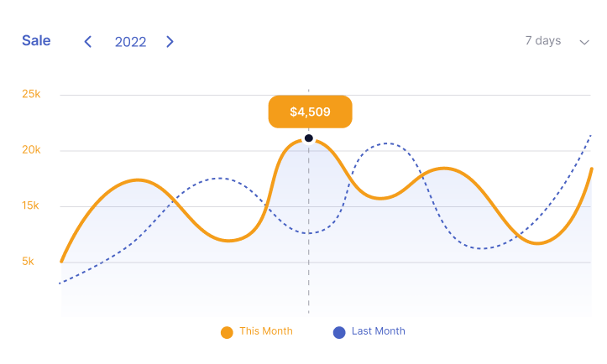Click the 25k y-axis label
The width and height of the screenshot is (607, 364).
click(x=31, y=94)
